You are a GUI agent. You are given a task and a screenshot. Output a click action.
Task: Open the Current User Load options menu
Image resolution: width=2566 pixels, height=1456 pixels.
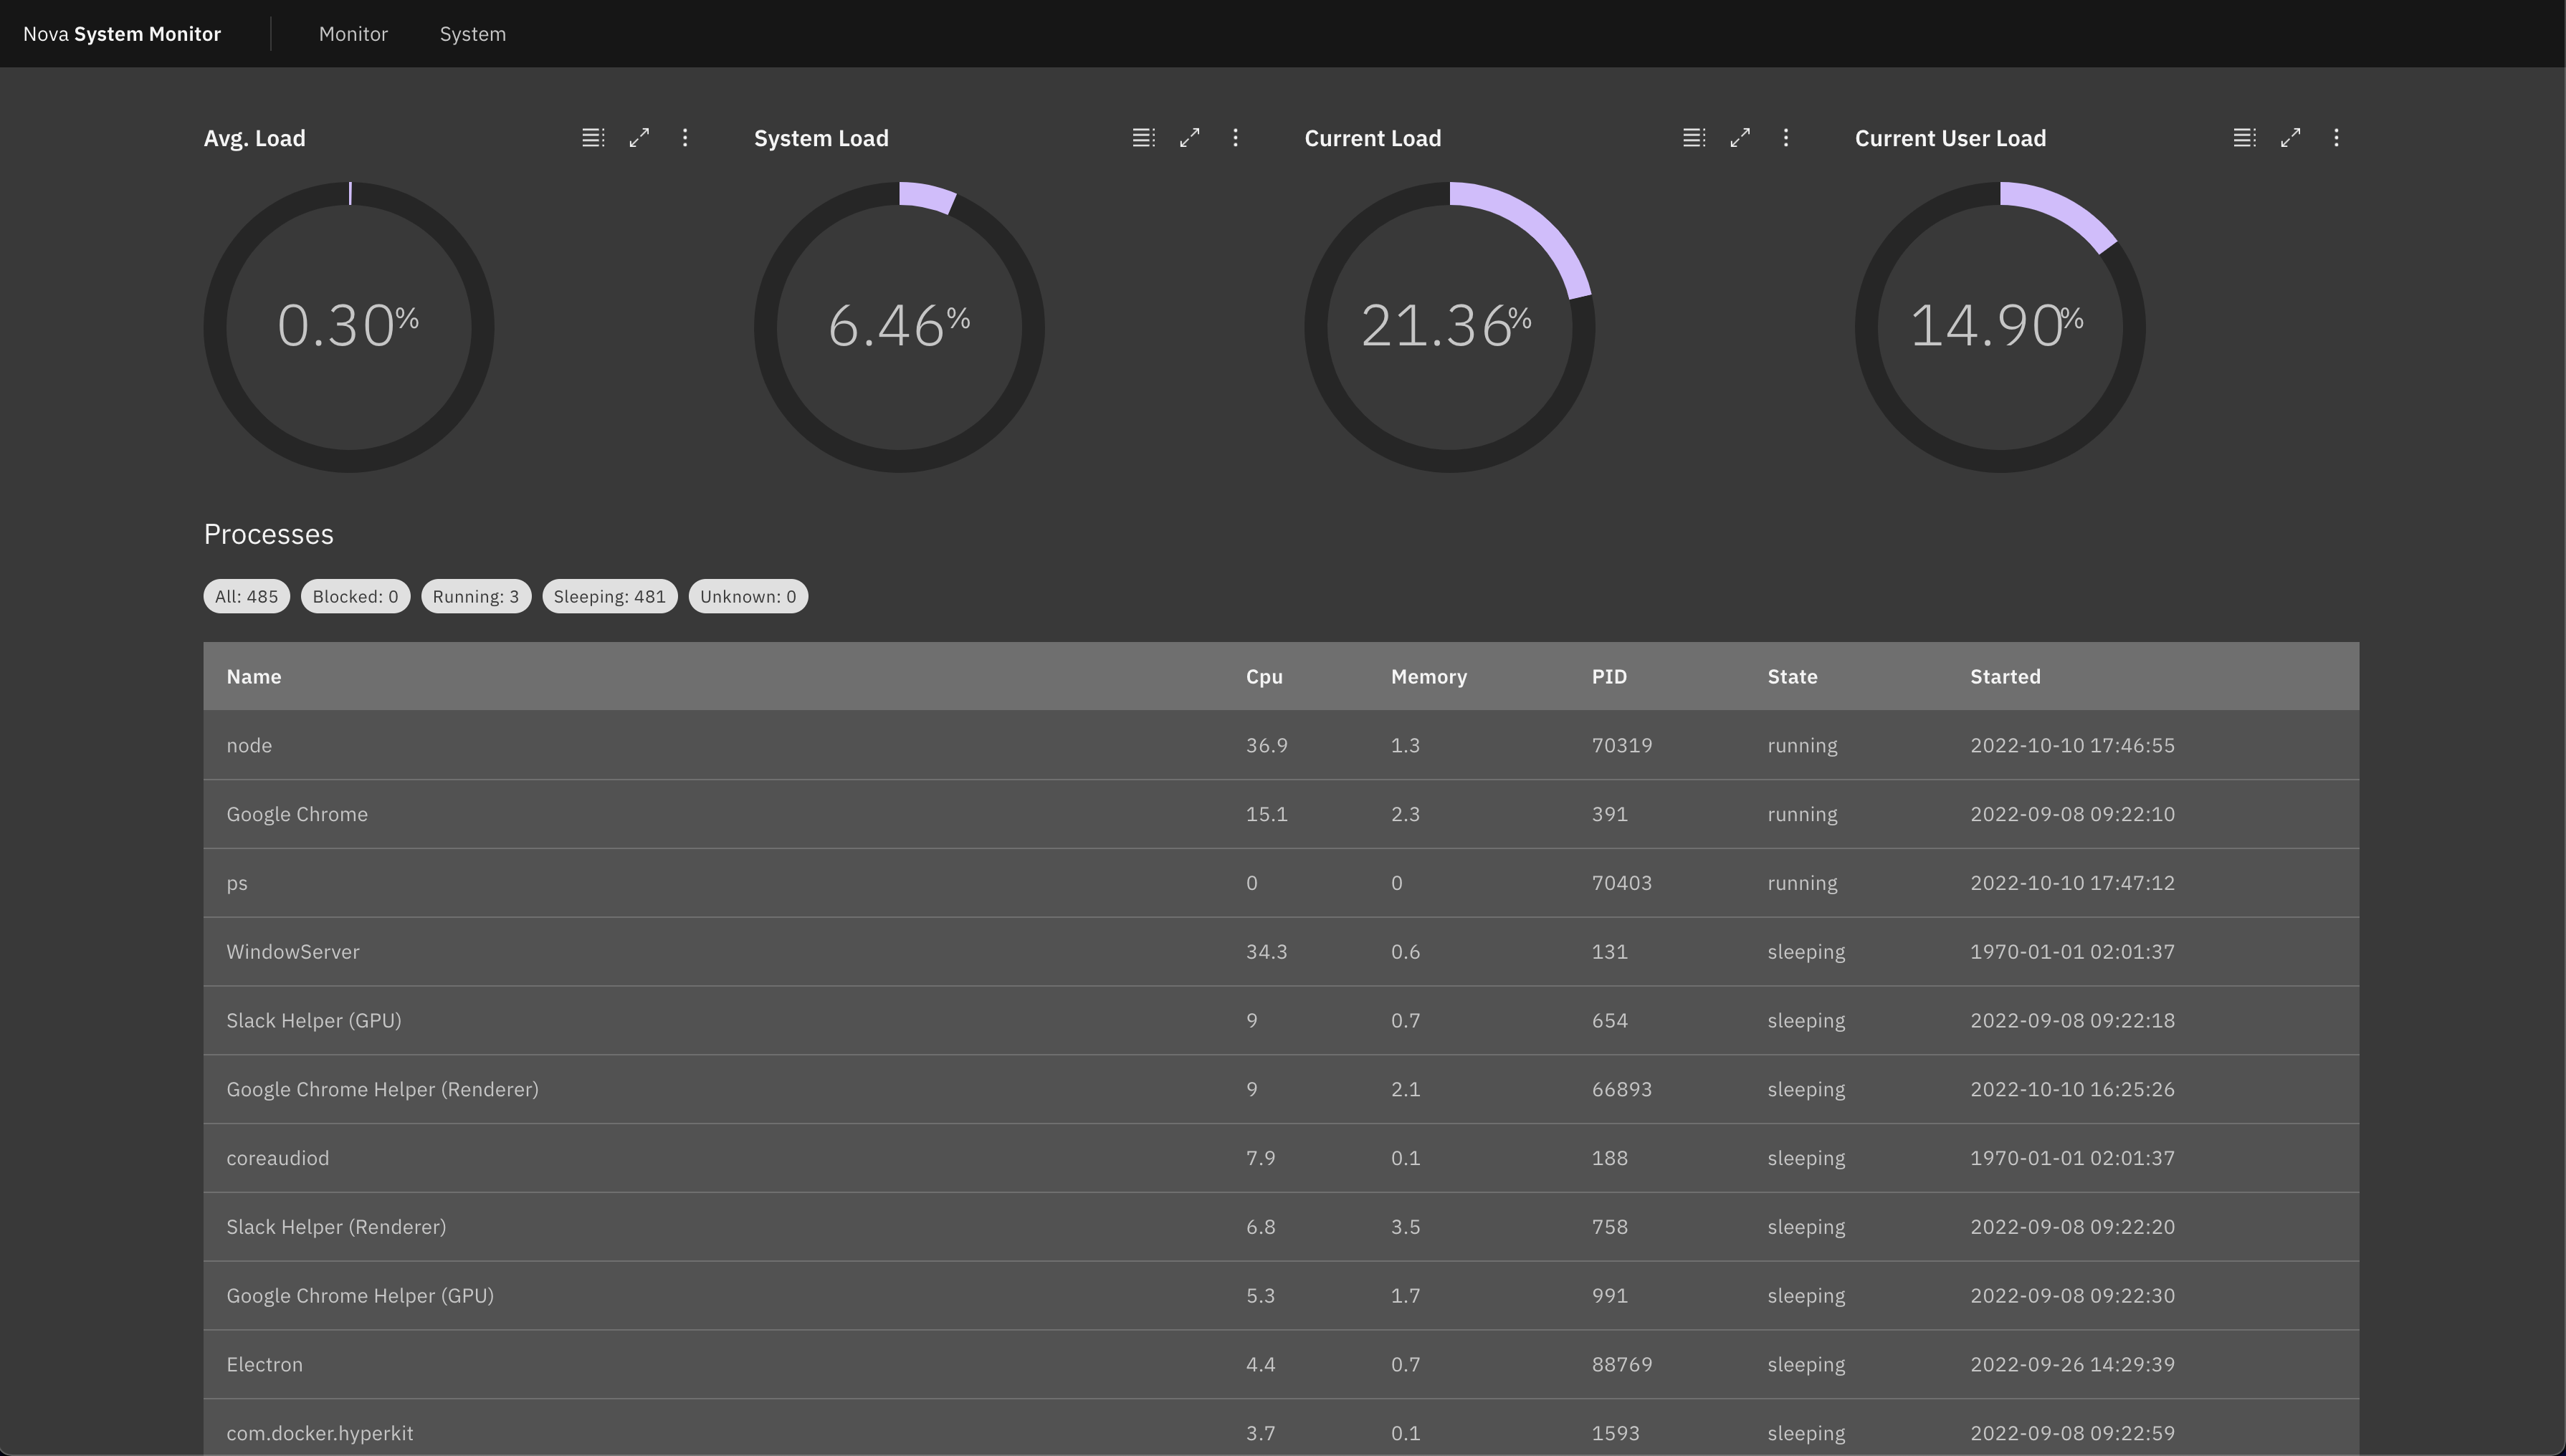(x=2337, y=137)
